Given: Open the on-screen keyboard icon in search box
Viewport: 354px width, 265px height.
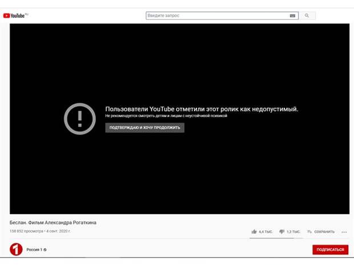Looking at the screenshot, I should (292, 15).
